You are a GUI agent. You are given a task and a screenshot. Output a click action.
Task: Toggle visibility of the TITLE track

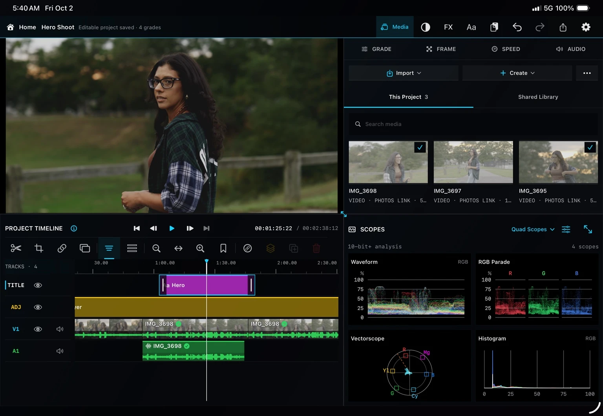(38, 285)
